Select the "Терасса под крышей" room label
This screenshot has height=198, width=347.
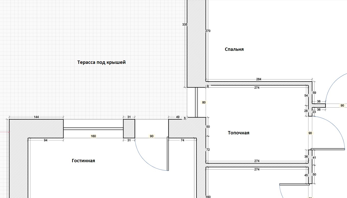coord(101,62)
